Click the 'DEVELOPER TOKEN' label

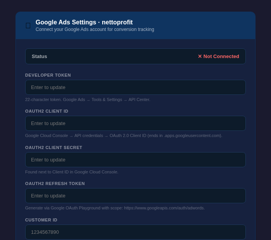(x=48, y=75)
